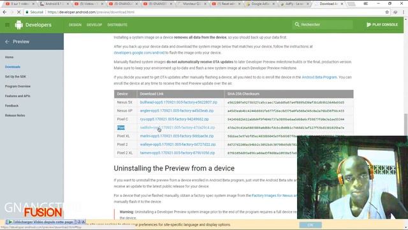408x230 pixels.
Task: Click the browser back arrow
Action: click(4, 12)
